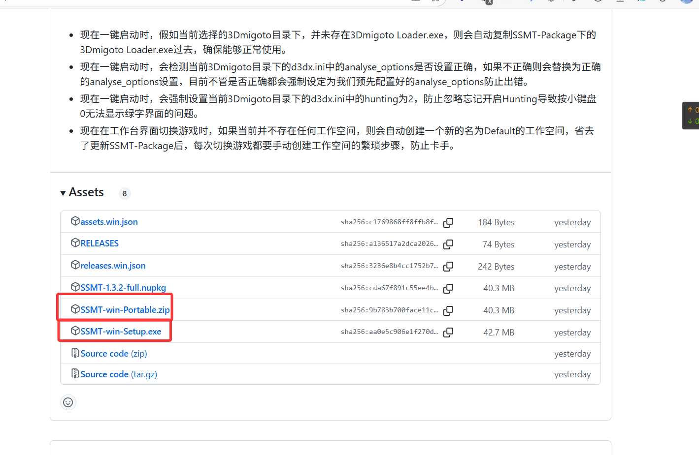Copy SSMT-1.3.2-full.nupkg sha256 hash
Image resolution: width=699 pixels, height=455 pixels.
[x=448, y=288]
